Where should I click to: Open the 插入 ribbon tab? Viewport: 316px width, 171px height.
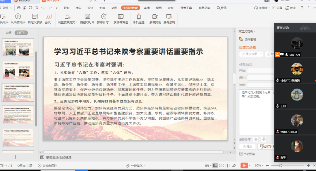pos(78,8)
